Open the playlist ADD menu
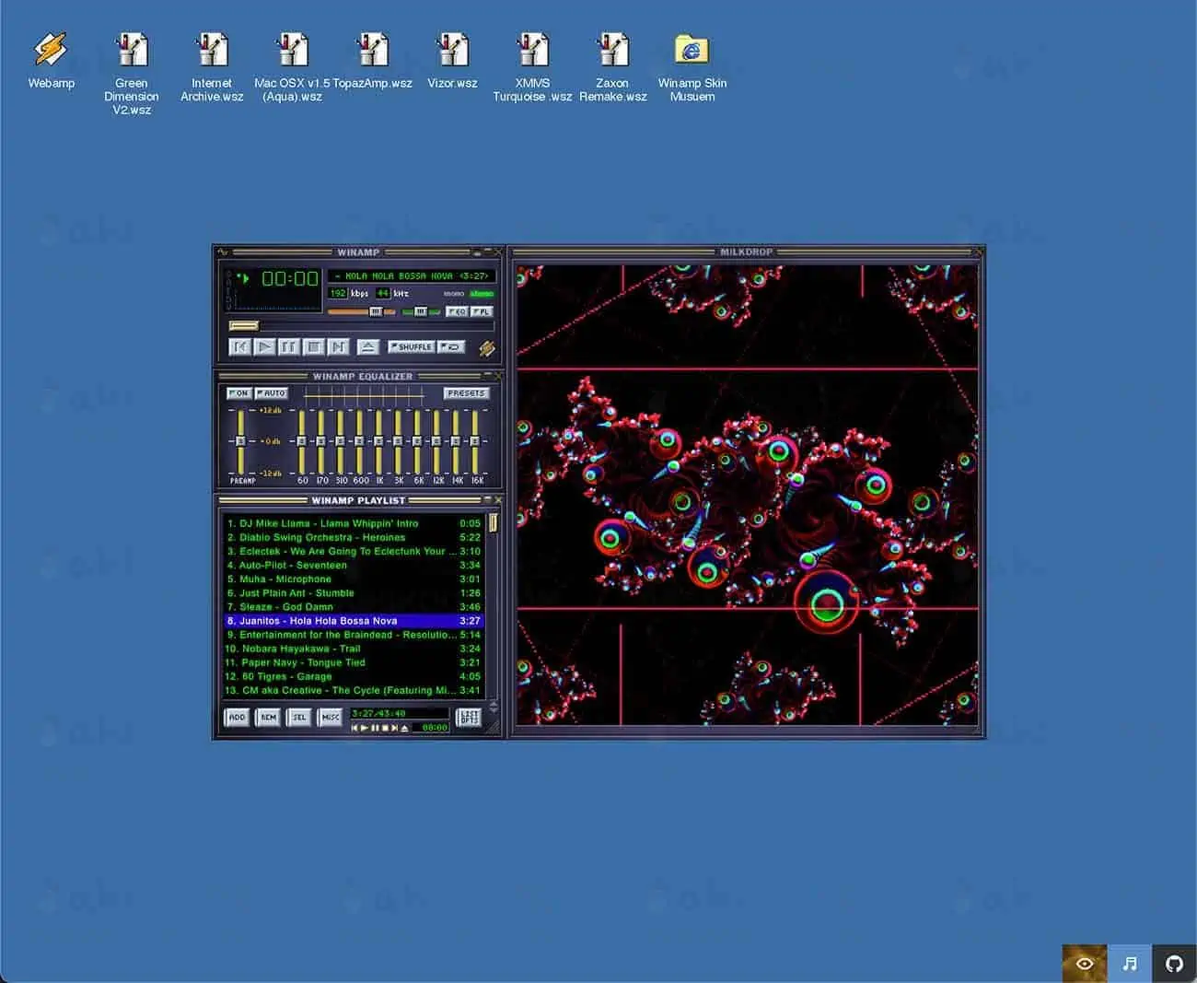The height and width of the screenshot is (983, 1197). tap(237, 717)
